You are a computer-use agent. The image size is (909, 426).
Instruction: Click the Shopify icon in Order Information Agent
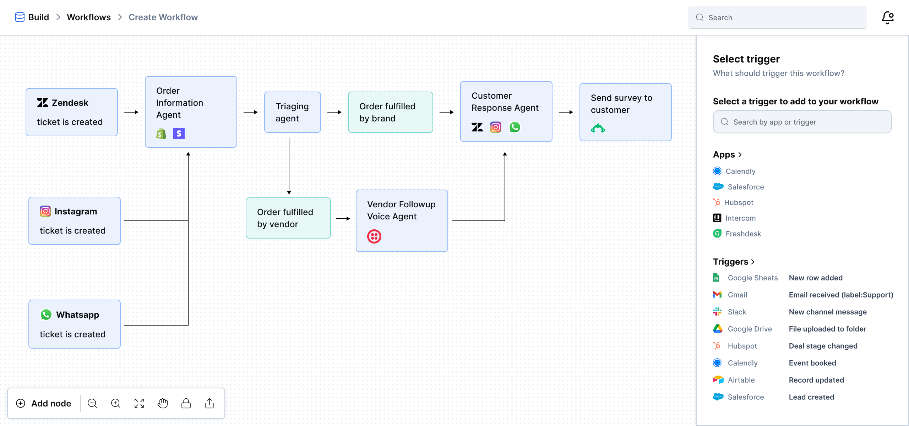(x=161, y=133)
